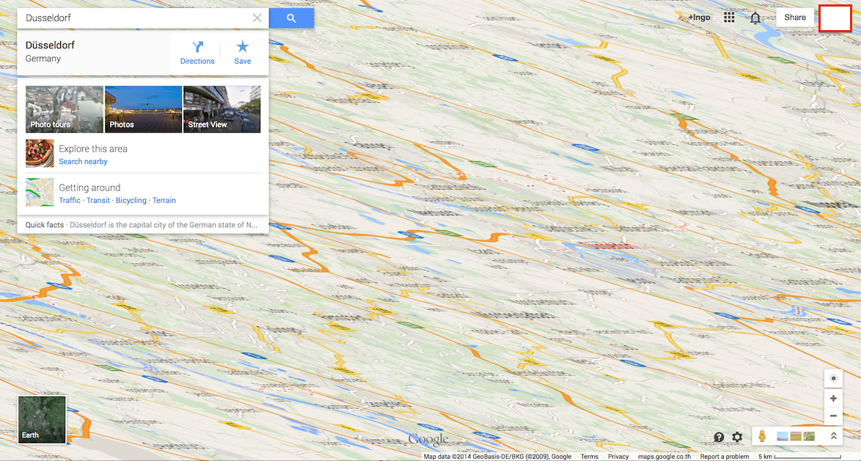Expand the imagery carousel chevron

click(x=833, y=436)
